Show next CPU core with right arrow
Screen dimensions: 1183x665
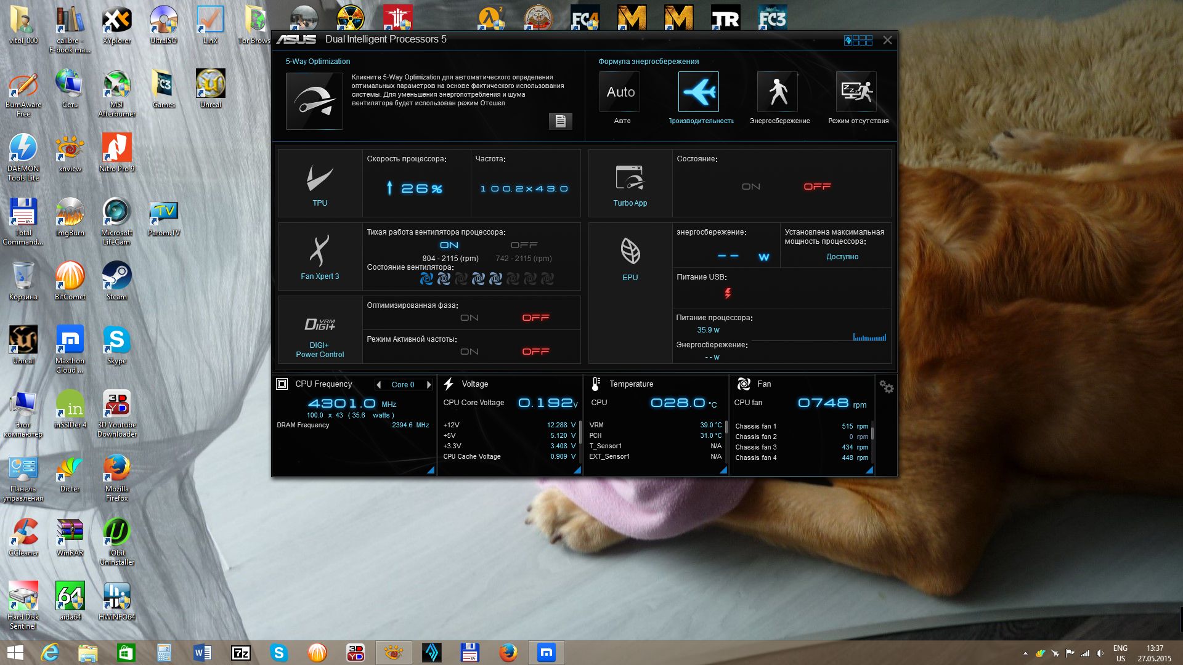click(x=429, y=384)
